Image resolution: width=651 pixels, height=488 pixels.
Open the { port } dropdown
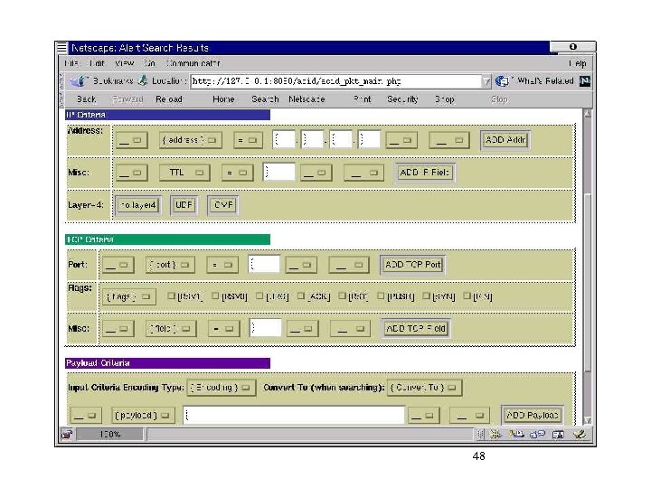click(x=170, y=265)
